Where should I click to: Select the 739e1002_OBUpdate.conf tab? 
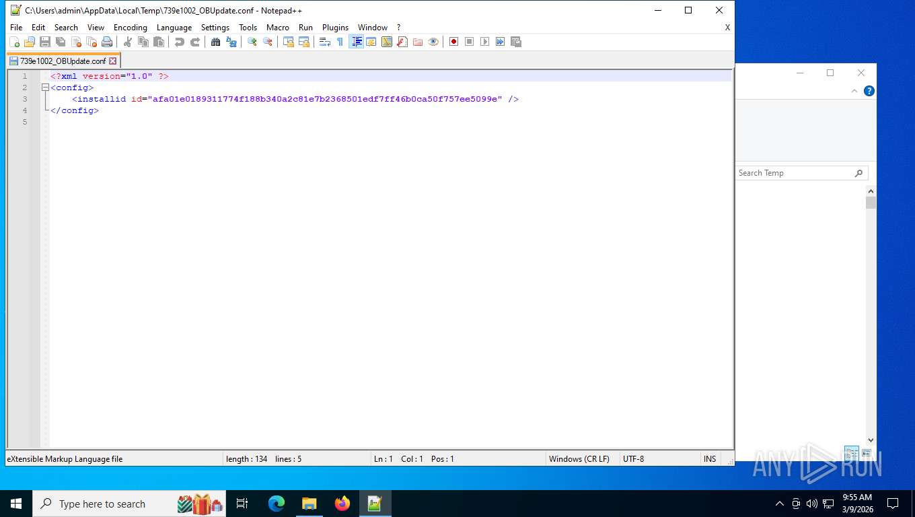[63, 61]
